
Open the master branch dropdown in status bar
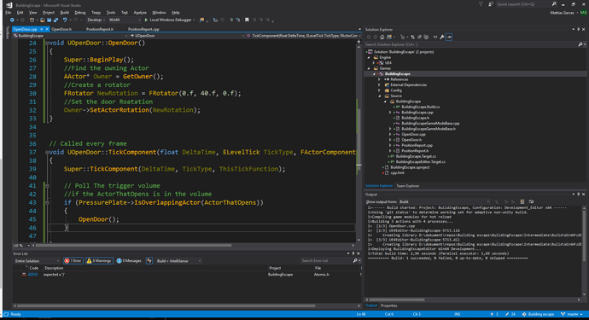(x=572, y=314)
